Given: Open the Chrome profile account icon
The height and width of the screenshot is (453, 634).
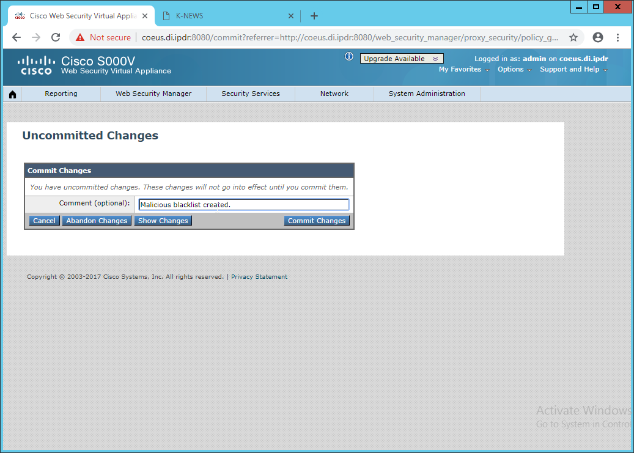Looking at the screenshot, I should coord(597,38).
